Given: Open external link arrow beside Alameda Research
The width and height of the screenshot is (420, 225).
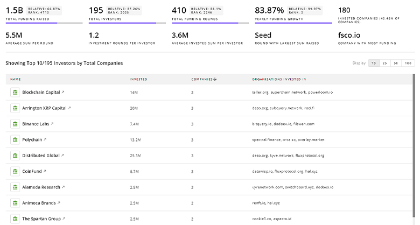Looking at the screenshot, I should (x=63, y=187).
